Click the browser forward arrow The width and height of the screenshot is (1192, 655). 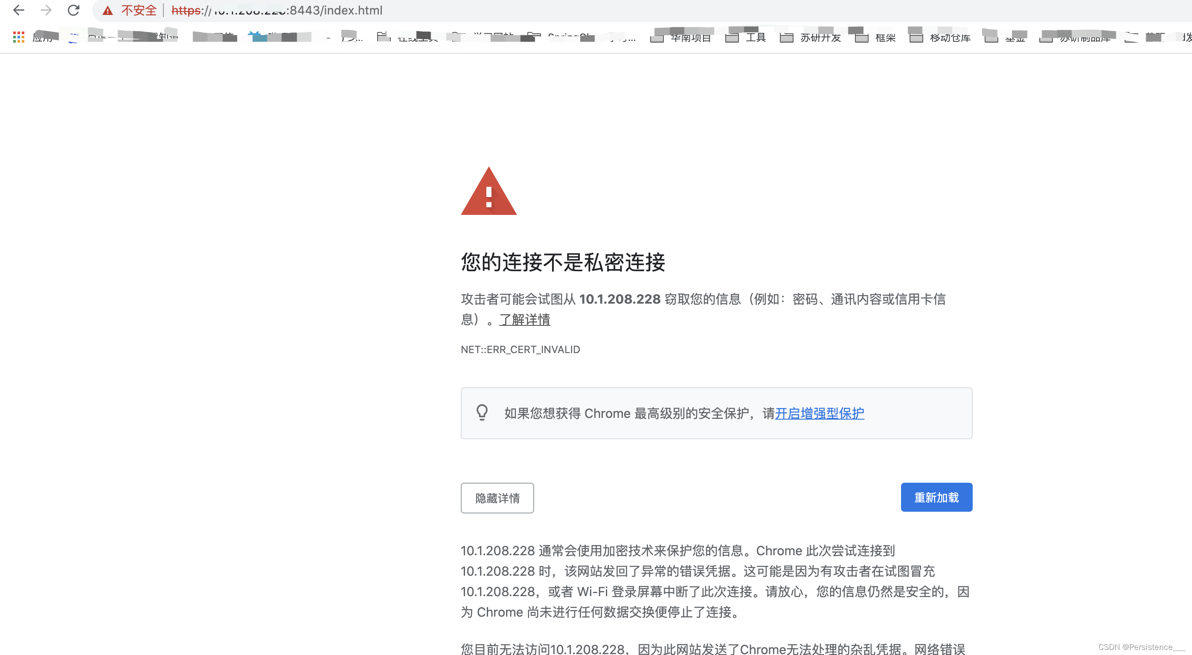coord(46,10)
